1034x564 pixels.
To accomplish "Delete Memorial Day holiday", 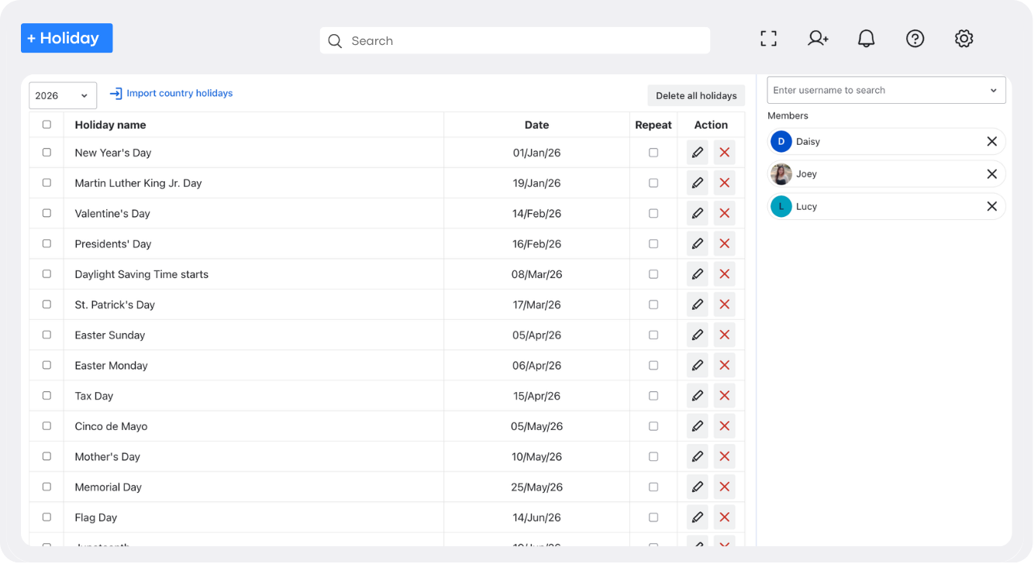I will tap(725, 487).
